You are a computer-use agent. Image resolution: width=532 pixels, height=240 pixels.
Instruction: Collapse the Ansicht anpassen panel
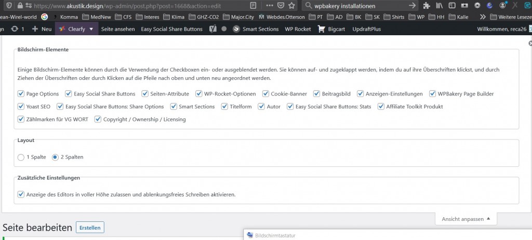click(466, 219)
